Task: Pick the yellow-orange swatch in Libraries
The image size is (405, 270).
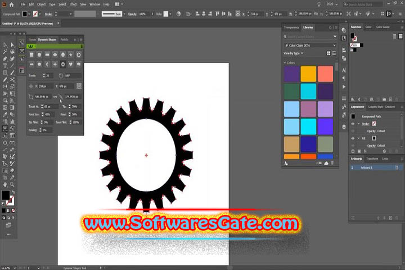Action: (x=308, y=74)
